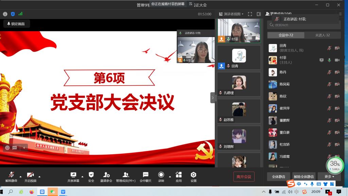Open the Security (安全) options

91,177
